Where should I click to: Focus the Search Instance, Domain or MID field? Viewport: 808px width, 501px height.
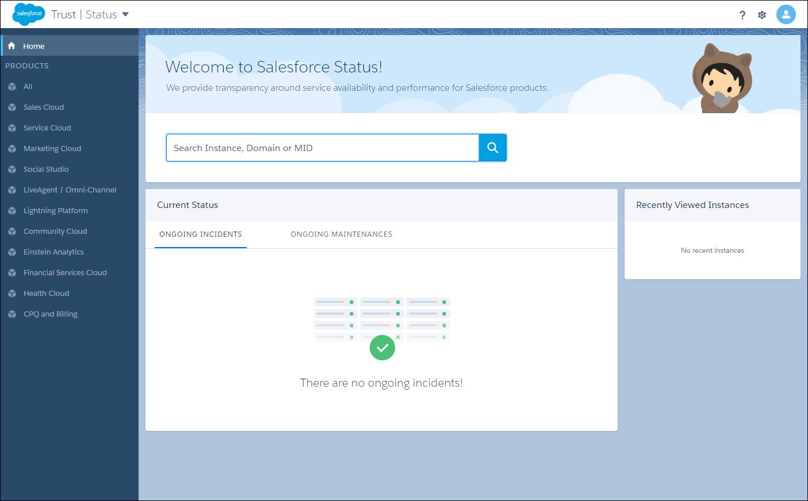pos(323,148)
